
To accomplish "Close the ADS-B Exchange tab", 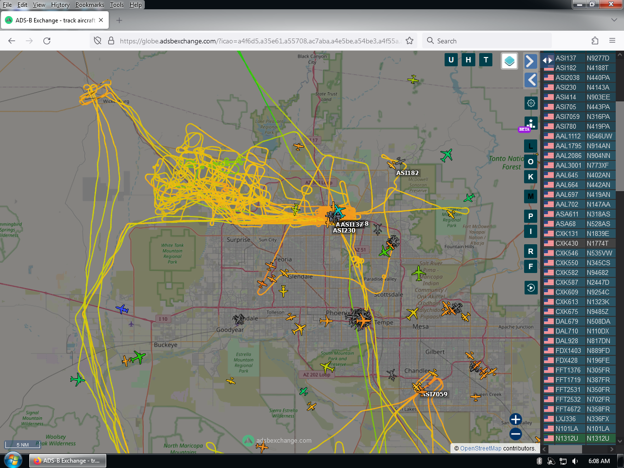I will (101, 20).
